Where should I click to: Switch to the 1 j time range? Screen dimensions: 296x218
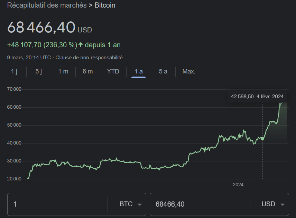(x=14, y=71)
